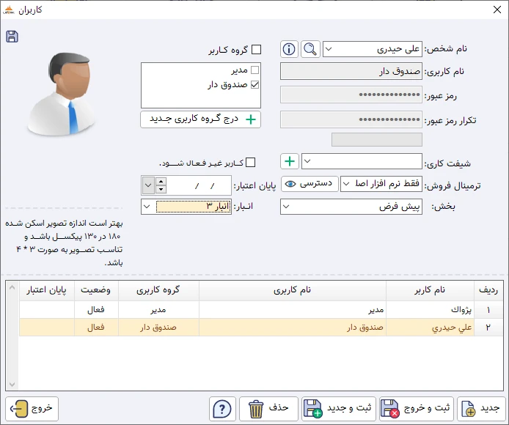Open the شیفت کاری dropdown

[x=307, y=161]
